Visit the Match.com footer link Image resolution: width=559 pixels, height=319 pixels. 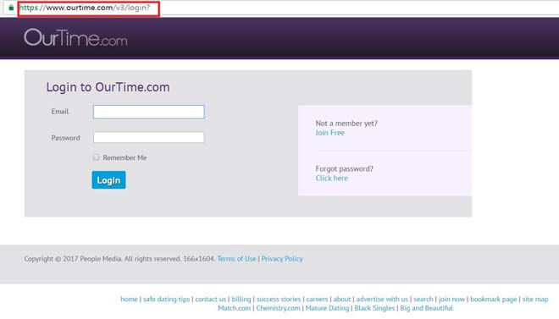(235, 308)
